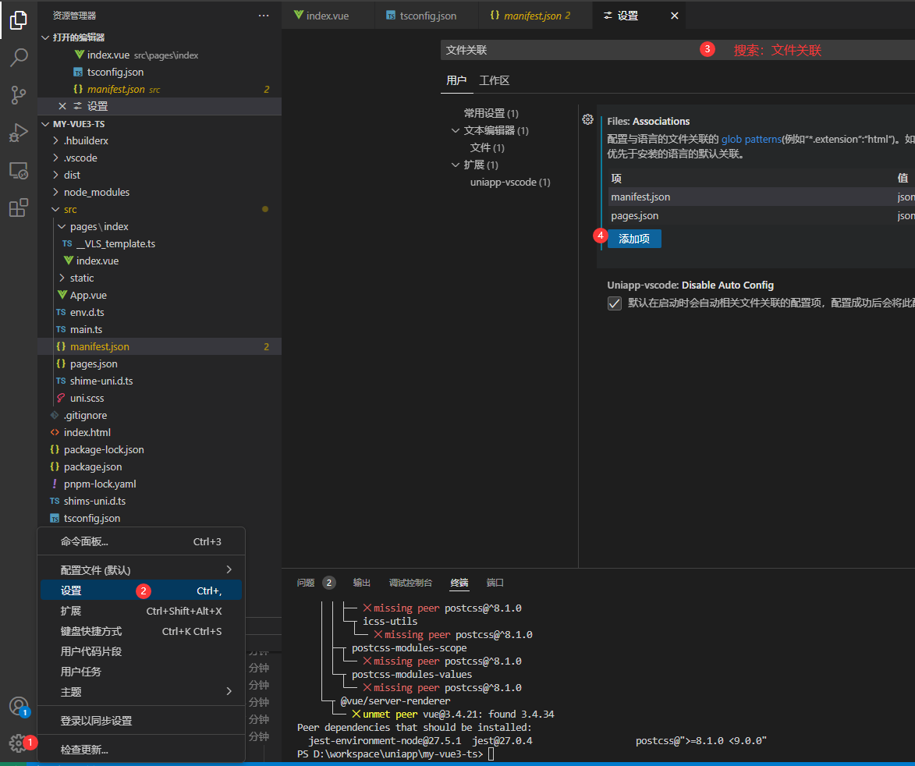Click the Manage gear icon at bottom-left

17,743
